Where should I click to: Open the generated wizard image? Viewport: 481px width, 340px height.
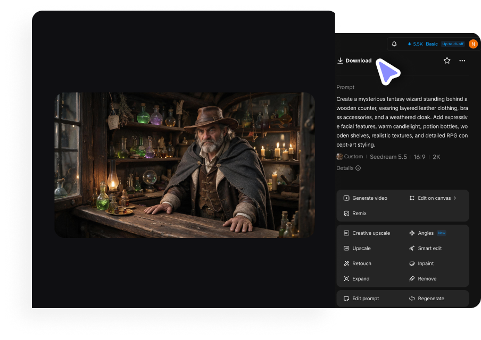(185, 165)
